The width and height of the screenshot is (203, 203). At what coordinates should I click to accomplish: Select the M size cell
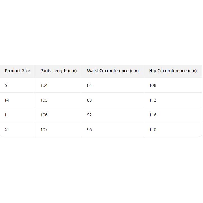pyautogui.click(x=7, y=100)
